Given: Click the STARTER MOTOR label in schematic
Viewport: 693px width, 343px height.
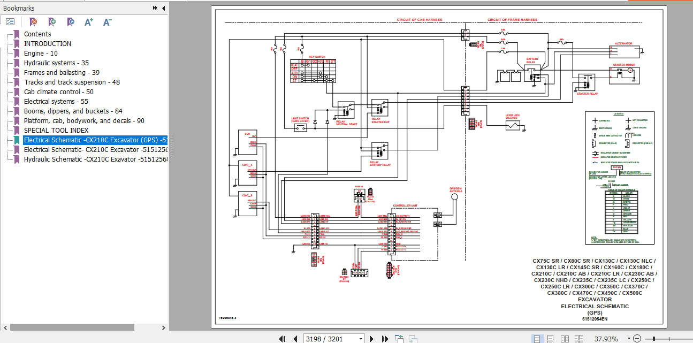Looking at the screenshot, I should coord(623,65).
